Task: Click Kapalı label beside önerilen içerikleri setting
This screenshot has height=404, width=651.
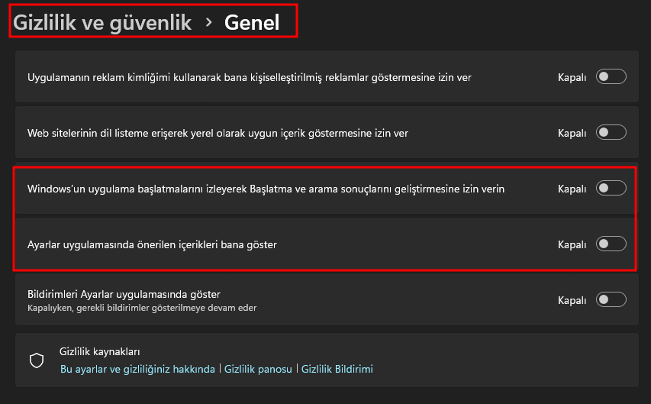Action: click(572, 245)
